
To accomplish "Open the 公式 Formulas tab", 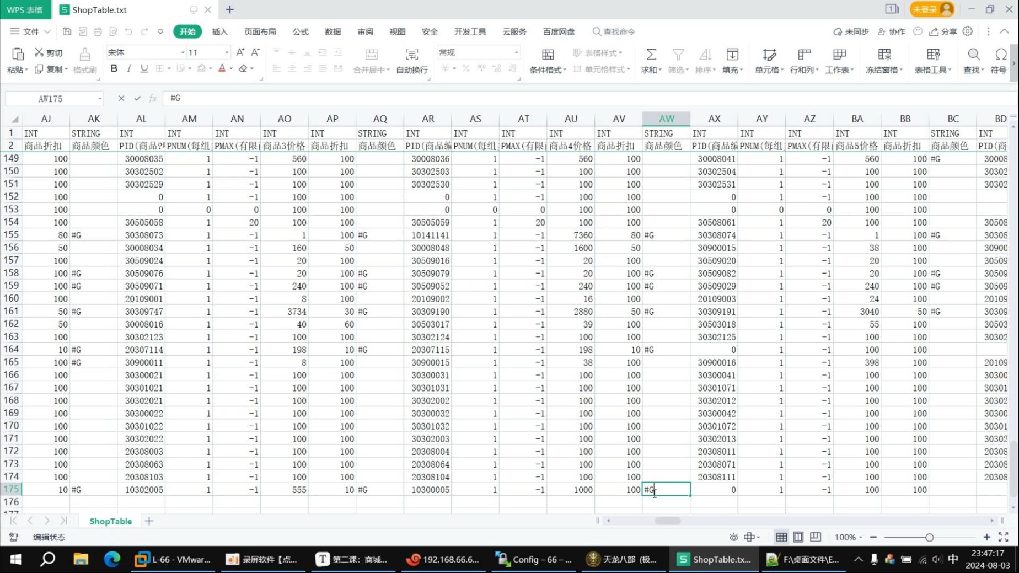I will click(301, 31).
